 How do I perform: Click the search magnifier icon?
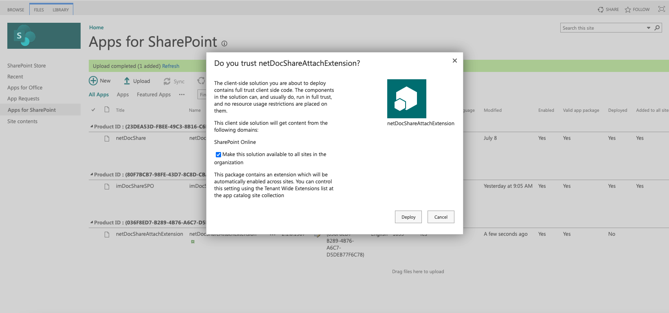click(657, 28)
